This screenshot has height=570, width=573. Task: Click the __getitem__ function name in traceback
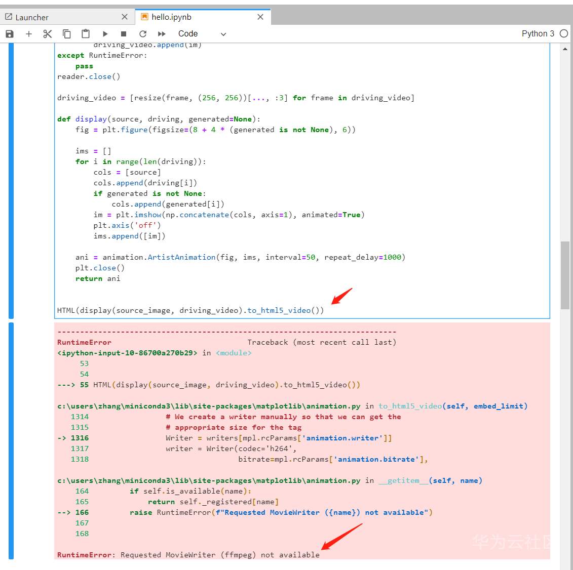pyautogui.click(x=403, y=480)
